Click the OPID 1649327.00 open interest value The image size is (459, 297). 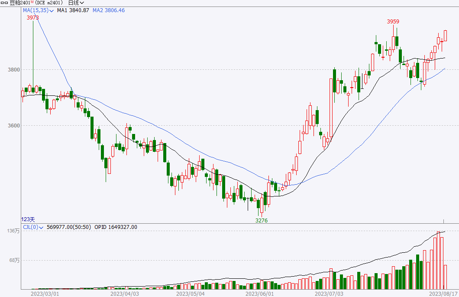[x=116, y=227]
